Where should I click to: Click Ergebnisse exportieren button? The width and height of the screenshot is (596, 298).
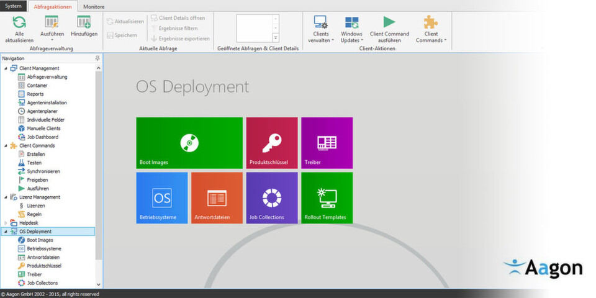(181, 38)
